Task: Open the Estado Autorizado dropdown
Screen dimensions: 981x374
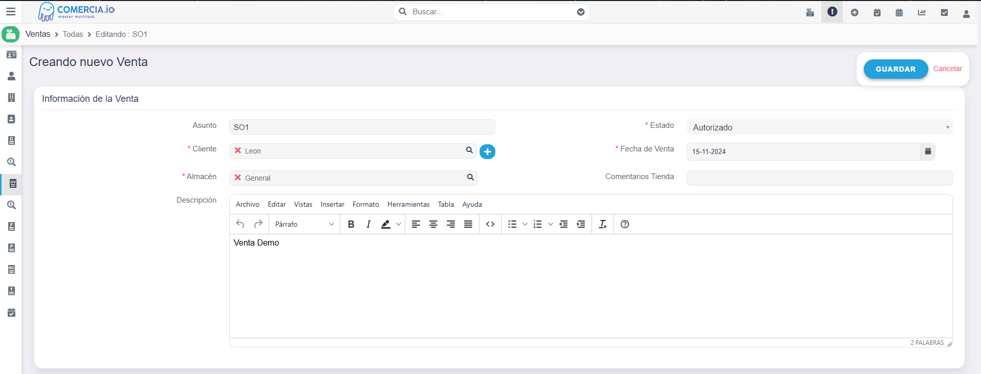Action: click(x=819, y=127)
